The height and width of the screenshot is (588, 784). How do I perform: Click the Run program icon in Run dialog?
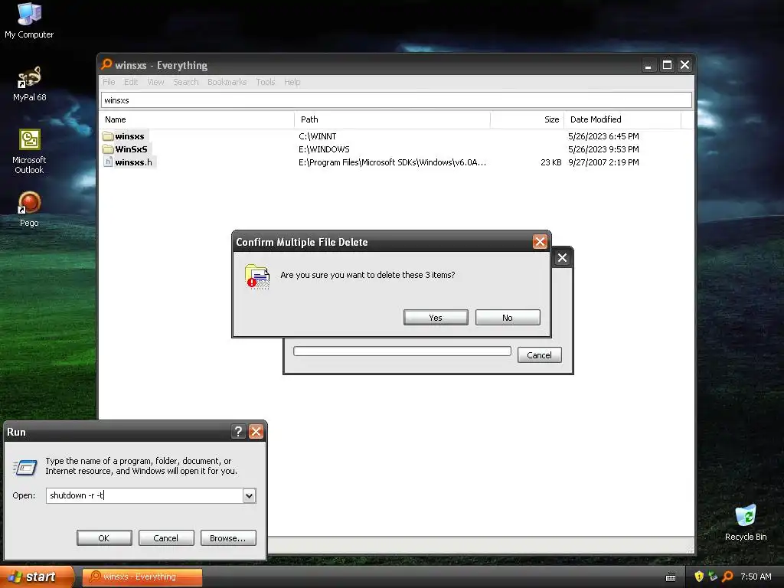(x=25, y=467)
